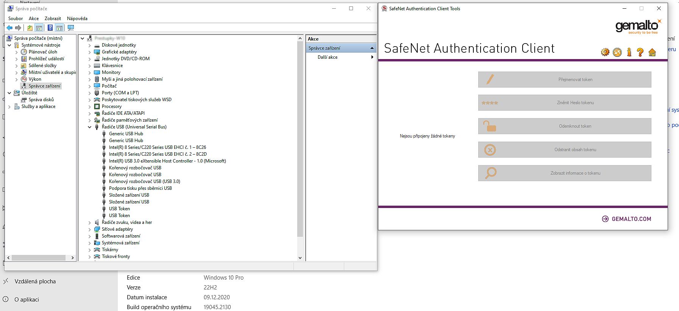Open the Akce menu
Image resolution: width=679 pixels, height=311 pixels.
pos(34,19)
